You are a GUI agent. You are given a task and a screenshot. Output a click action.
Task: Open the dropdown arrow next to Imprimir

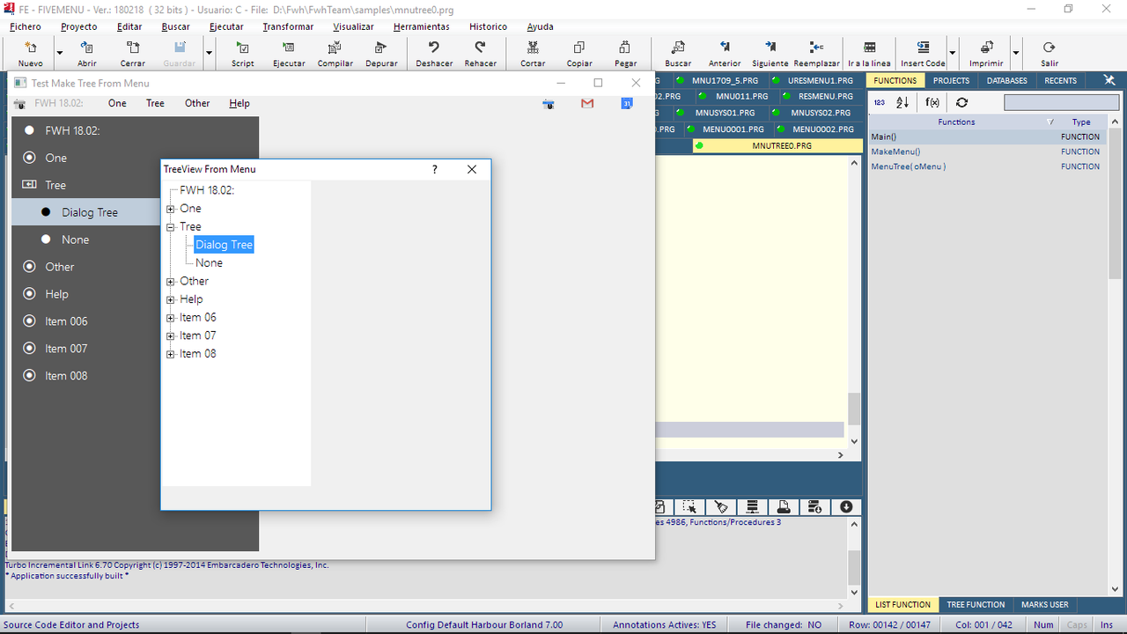[x=1016, y=53]
